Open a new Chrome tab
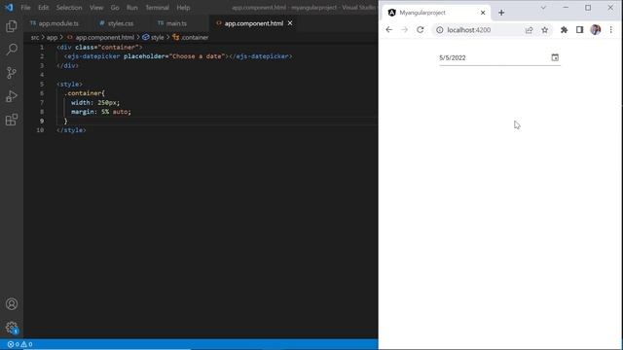Image resolution: width=623 pixels, height=350 pixels. click(x=501, y=13)
